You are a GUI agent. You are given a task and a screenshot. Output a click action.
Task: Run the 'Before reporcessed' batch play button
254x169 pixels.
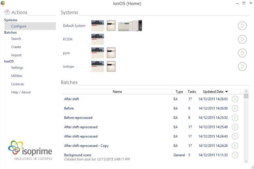pos(235,118)
